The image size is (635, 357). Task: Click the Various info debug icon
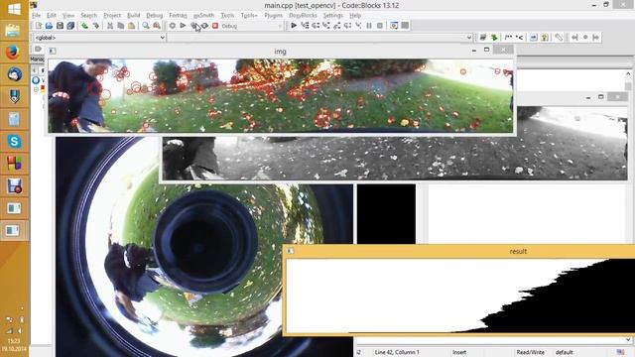[x=405, y=26]
